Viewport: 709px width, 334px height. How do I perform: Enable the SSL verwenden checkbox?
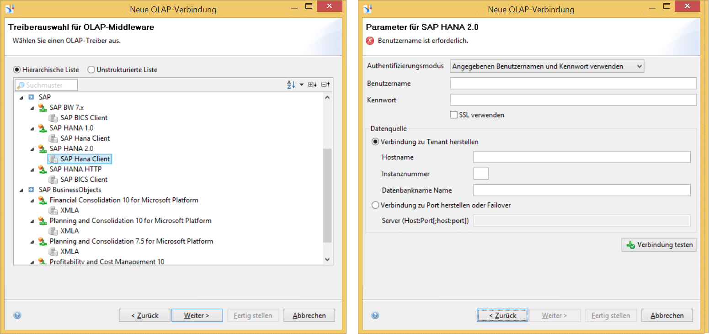pyautogui.click(x=453, y=115)
